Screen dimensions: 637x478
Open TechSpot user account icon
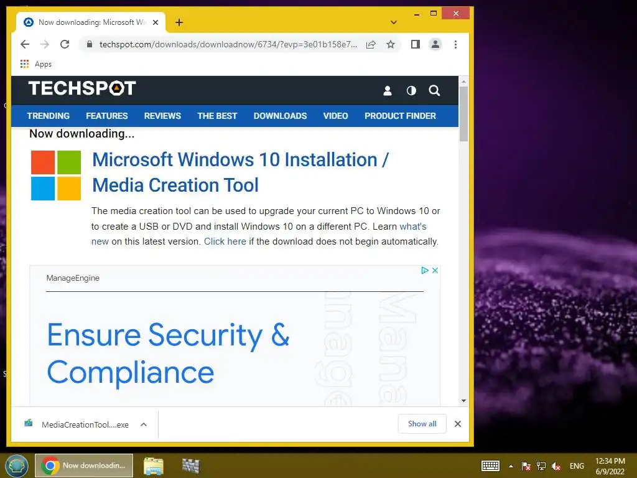(x=388, y=91)
